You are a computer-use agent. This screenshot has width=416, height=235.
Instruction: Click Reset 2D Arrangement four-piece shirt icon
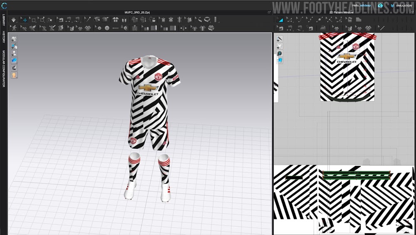click(x=115, y=20)
